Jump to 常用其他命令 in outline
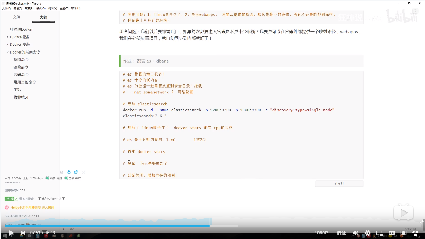The height and width of the screenshot is (239, 425). tap(24, 82)
